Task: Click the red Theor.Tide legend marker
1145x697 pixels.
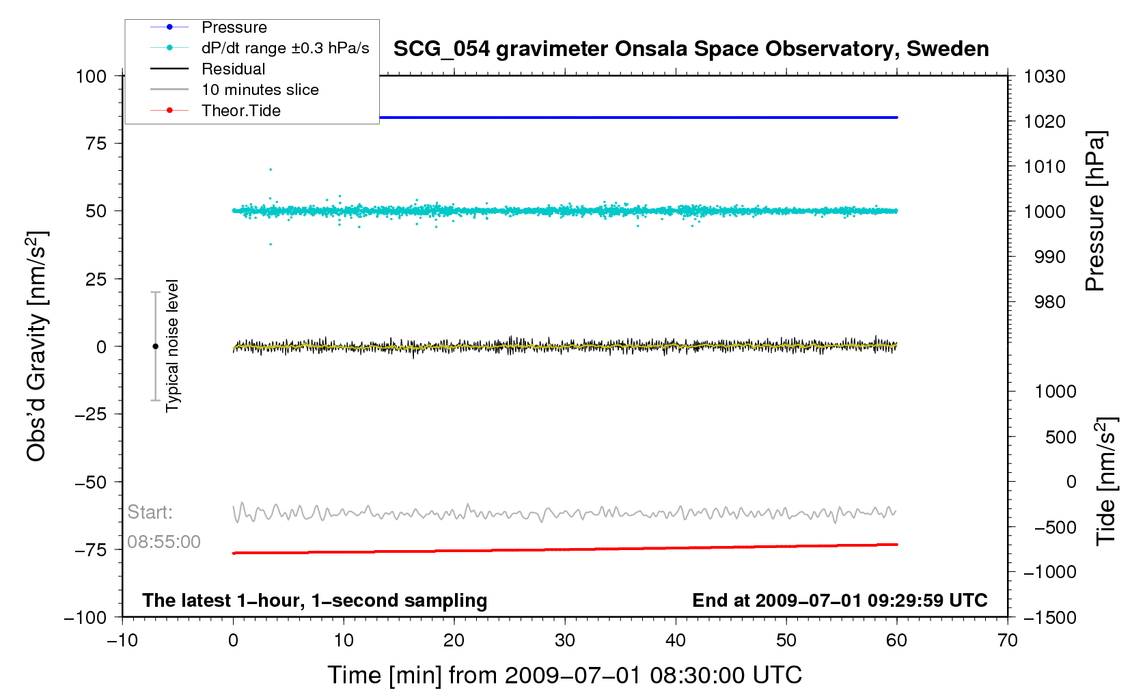Action: (x=169, y=111)
